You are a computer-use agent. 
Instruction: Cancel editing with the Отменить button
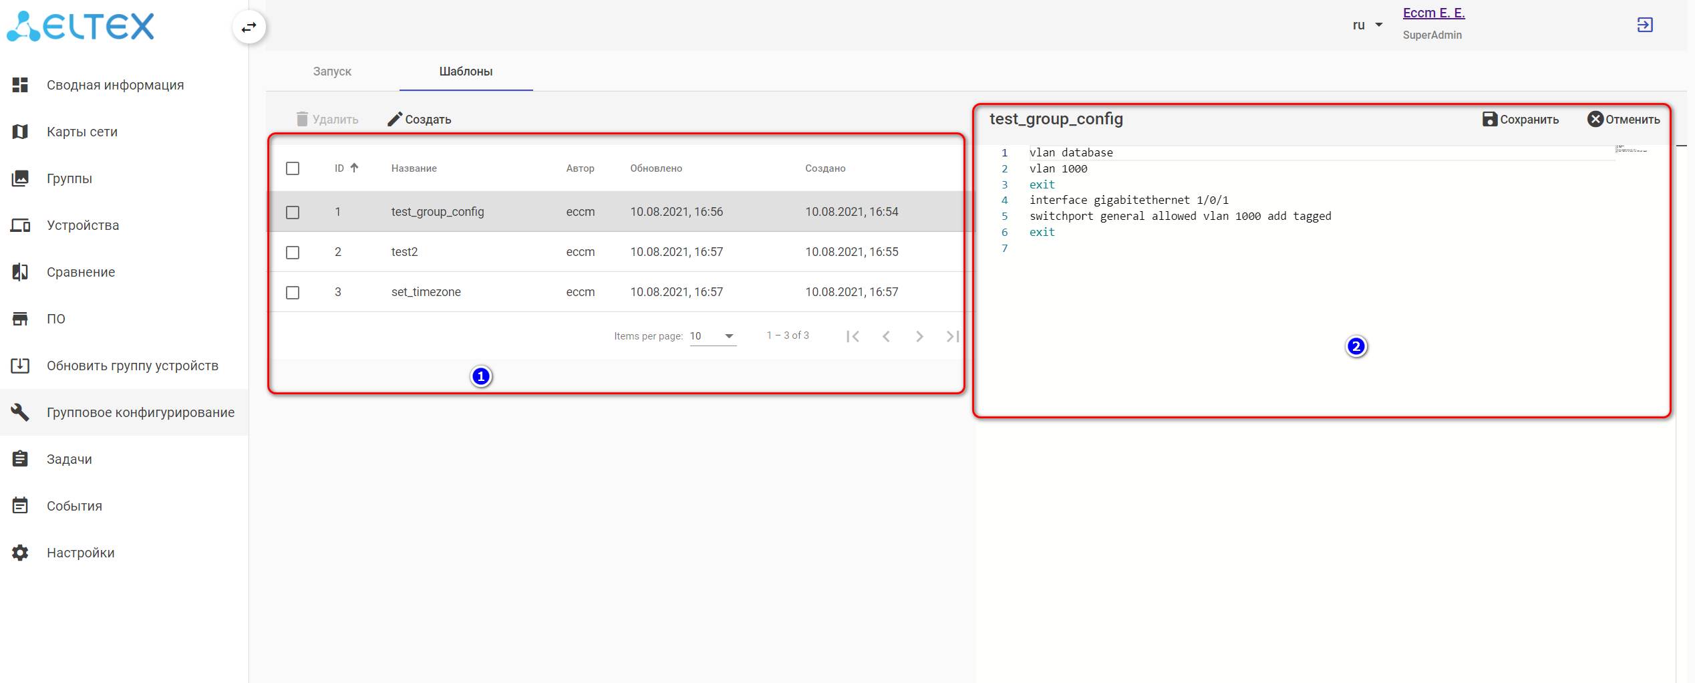point(1624,120)
